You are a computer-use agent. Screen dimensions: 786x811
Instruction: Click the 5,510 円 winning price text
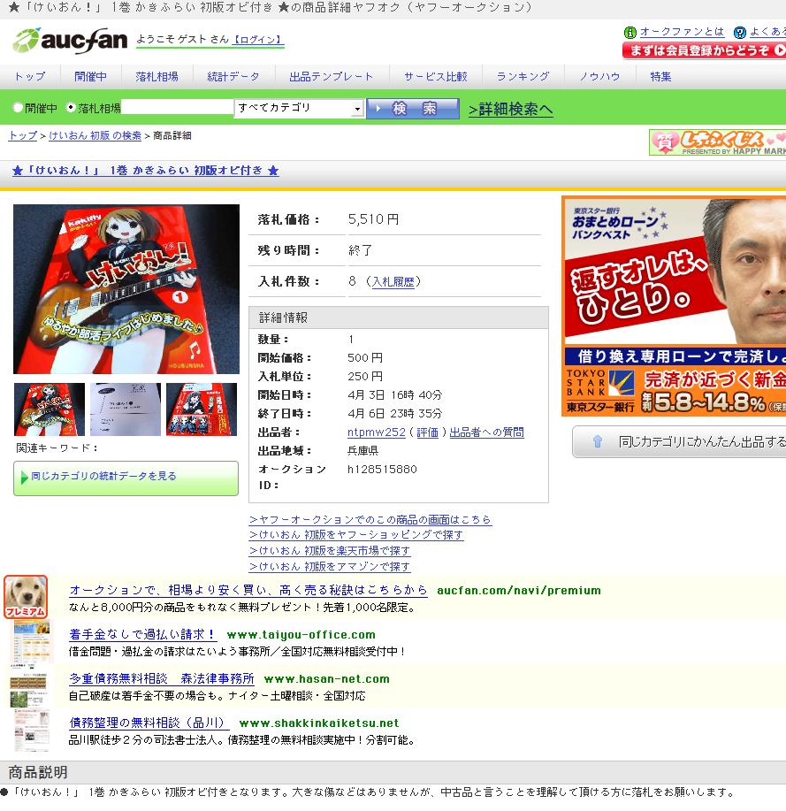click(373, 219)
